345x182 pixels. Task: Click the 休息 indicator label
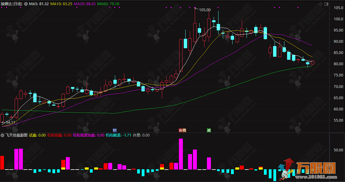coord(141,135)
